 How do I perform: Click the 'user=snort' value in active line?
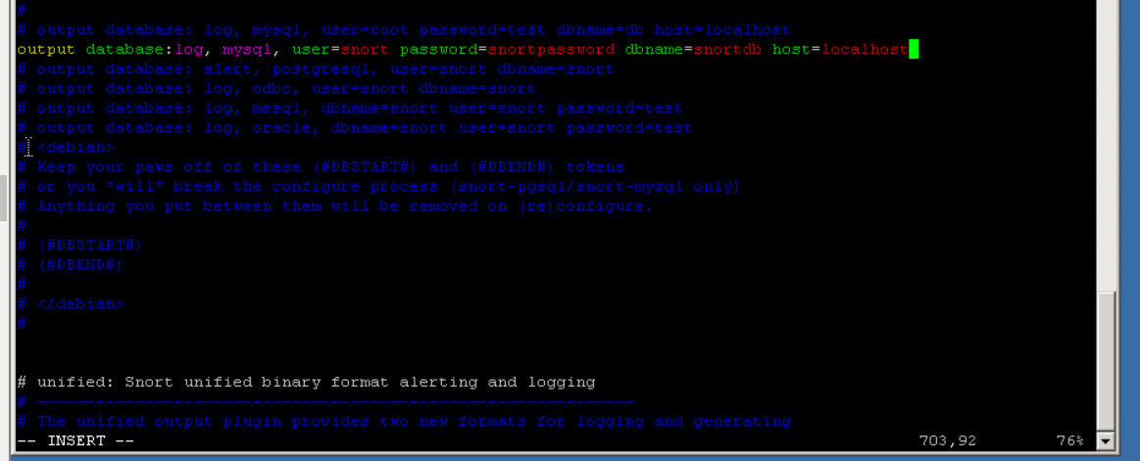click(x=340, y=50)
